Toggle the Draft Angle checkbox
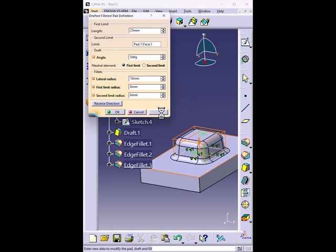The width and height of the screenshot is (336, 252). [x=93, y=57]
